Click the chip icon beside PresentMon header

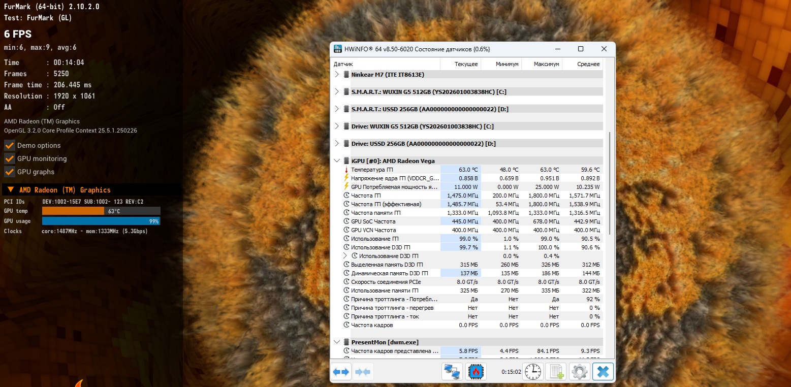(x=346, y=342)
